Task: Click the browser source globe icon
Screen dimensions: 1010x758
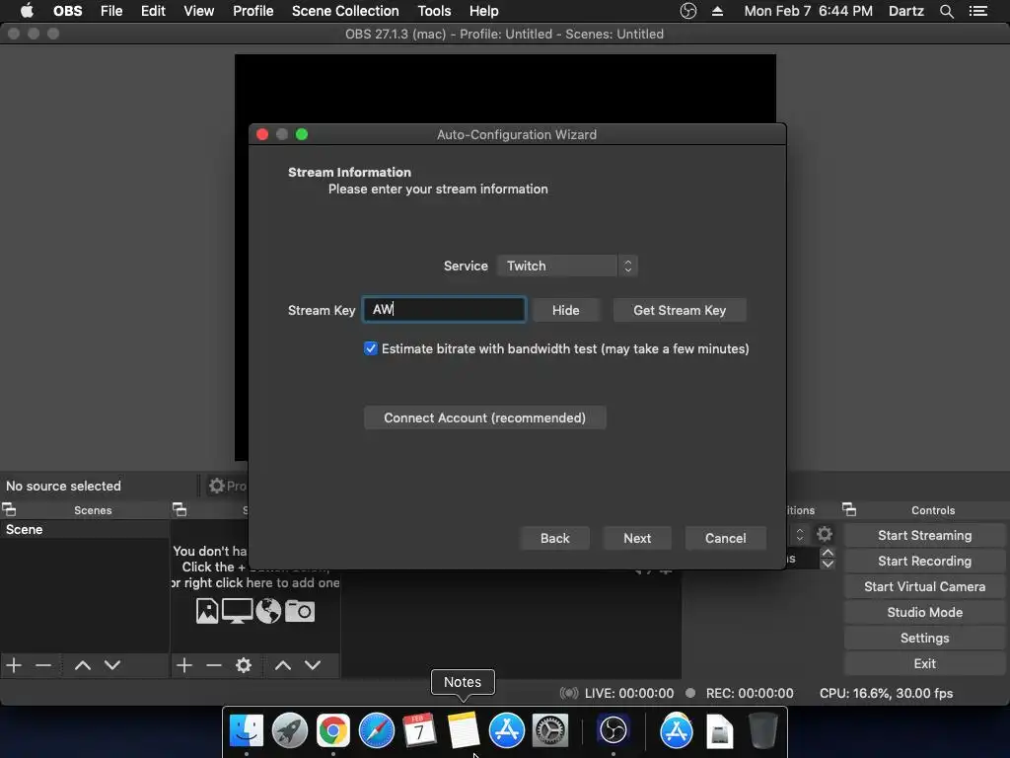Action: point(268,610)
